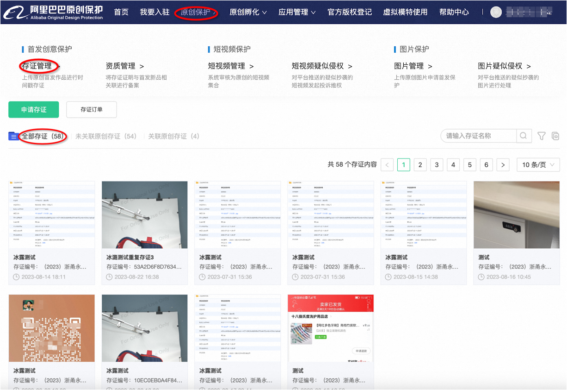Image resolution: width=567 pixels, height=390 pixels.
Task: Open backpack thumbnail of 10EC0EB0A4F84 card
Action: click(x=145, y=328)
